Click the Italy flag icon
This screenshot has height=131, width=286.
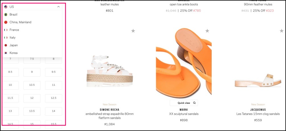pos(6,38)
